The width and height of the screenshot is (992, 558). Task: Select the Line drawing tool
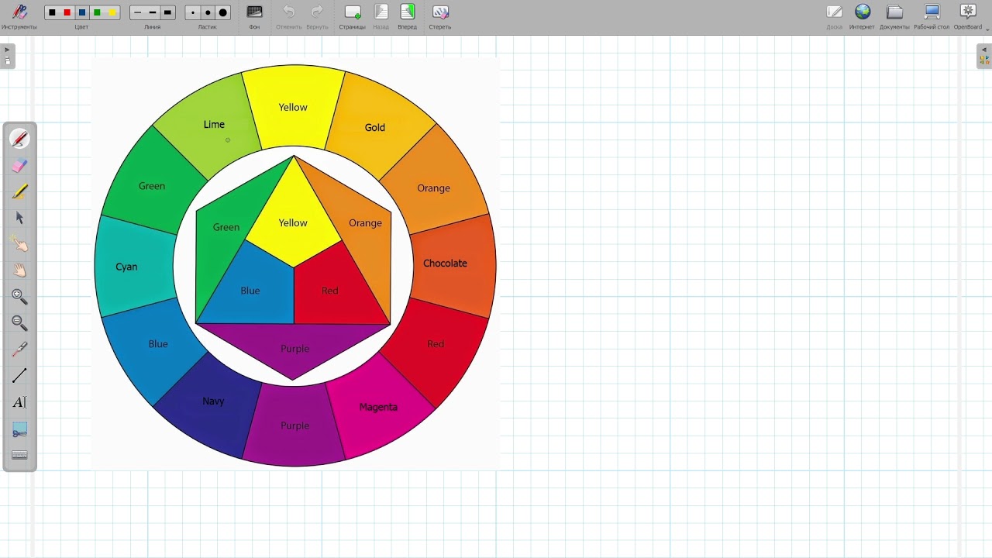[x=20, y=376]
